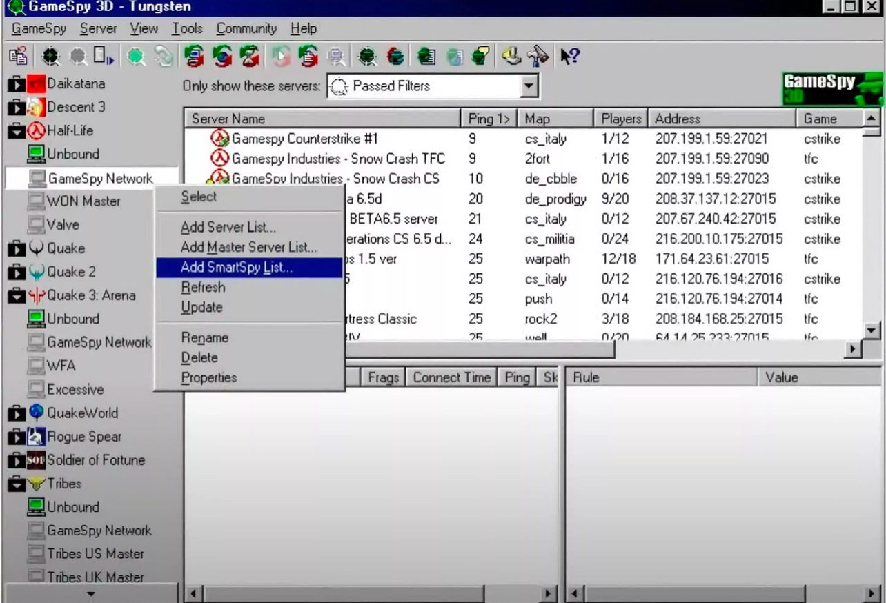Select server 'Gamespy Counterstrike #1'

(305, 139)
